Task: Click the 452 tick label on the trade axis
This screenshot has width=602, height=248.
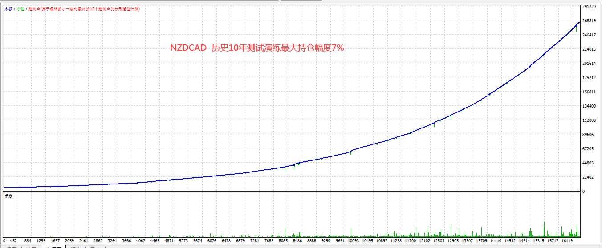Action: pos(13,241)
